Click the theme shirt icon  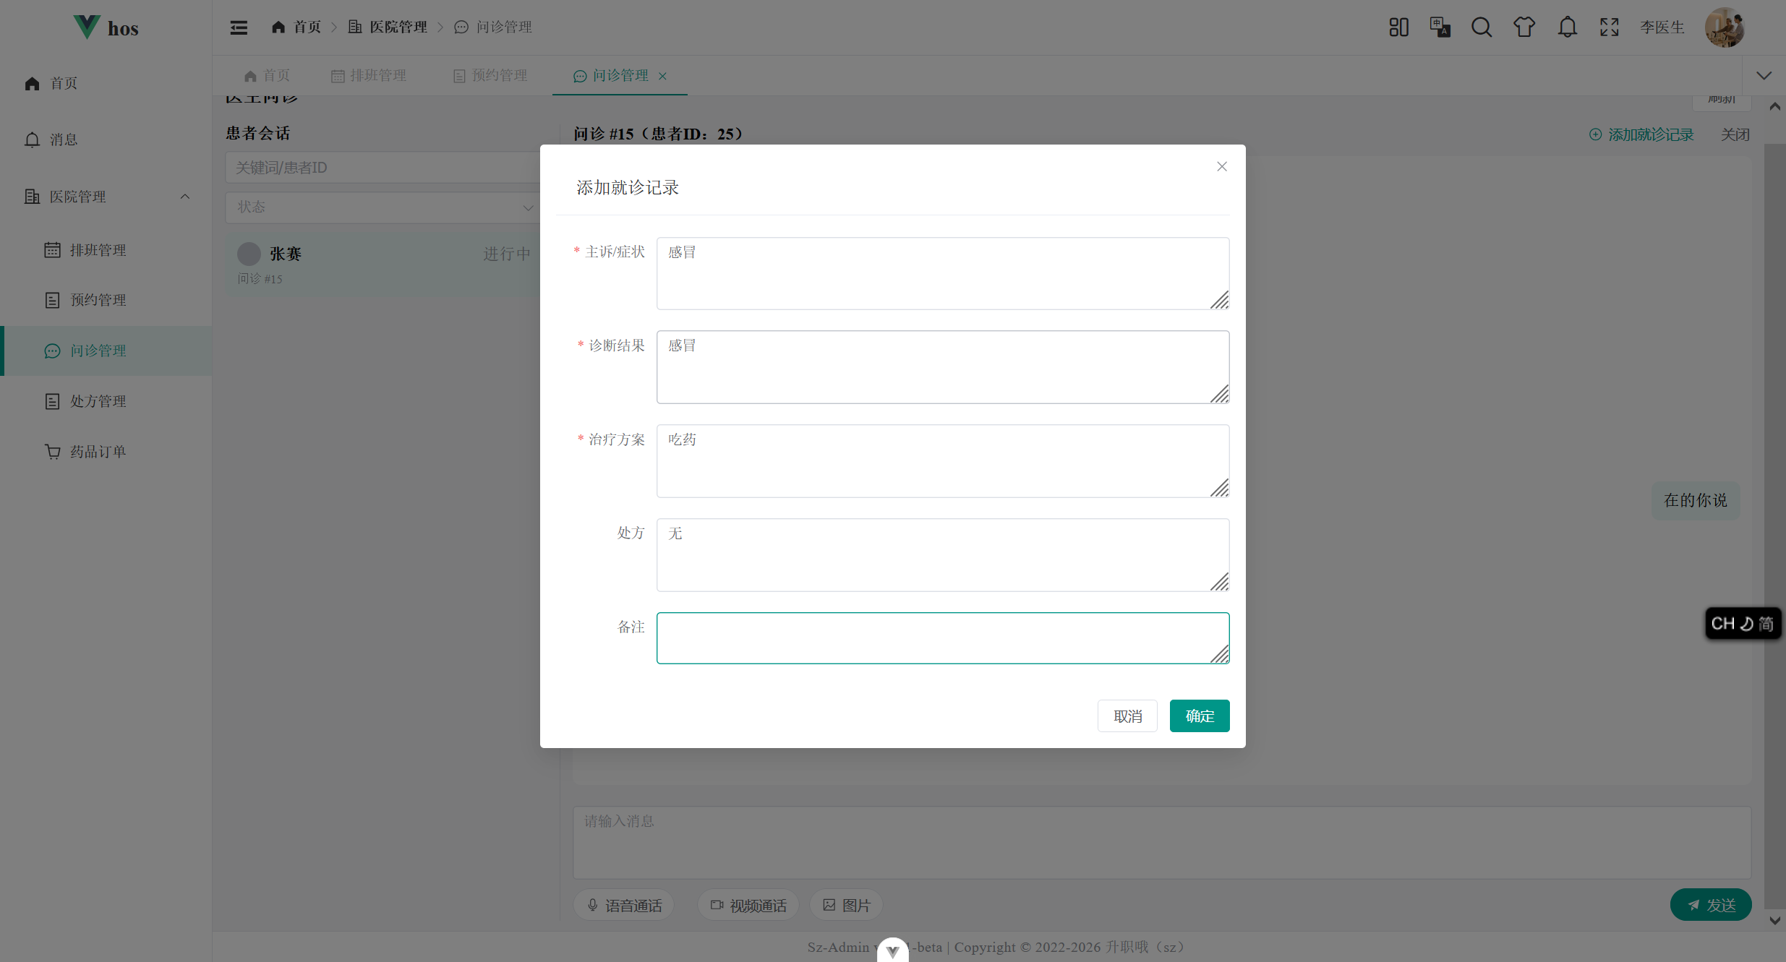click(1524, 27)
